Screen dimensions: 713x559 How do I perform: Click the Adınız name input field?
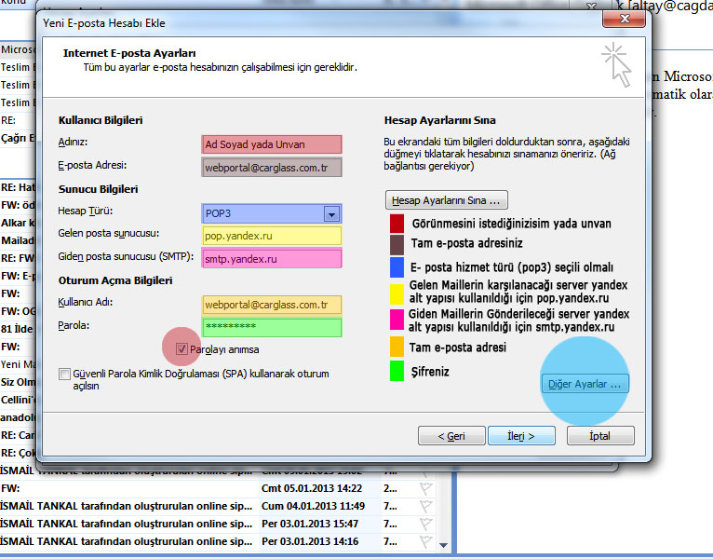pyautogui.click(x=272, y=144)
